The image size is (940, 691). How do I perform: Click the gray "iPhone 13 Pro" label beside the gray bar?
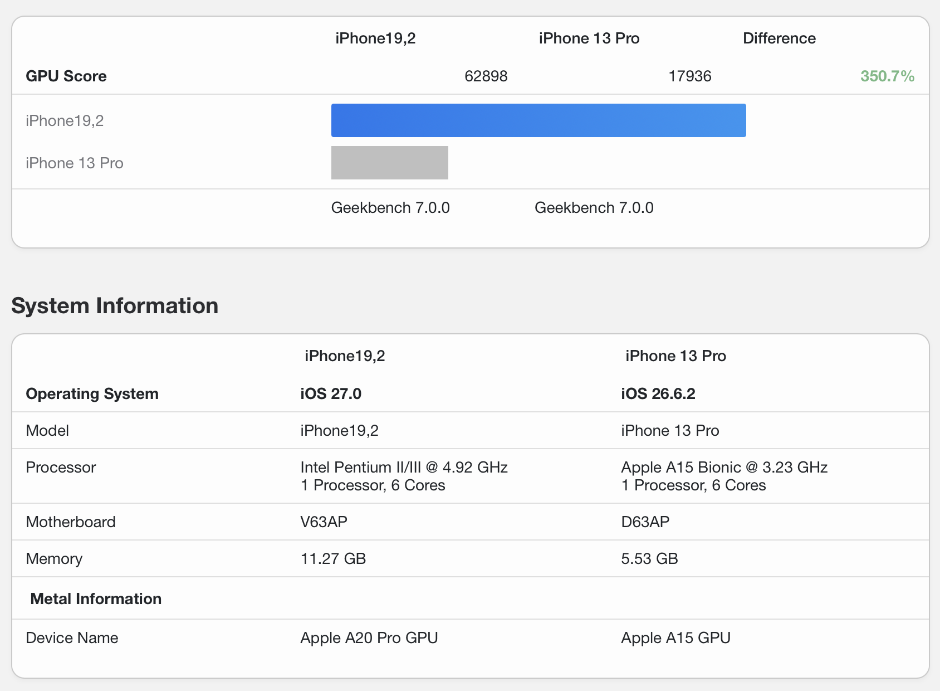tap(75, 163)
